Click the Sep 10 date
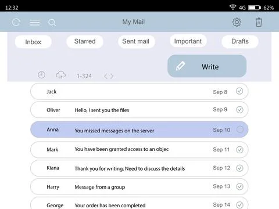 221,130
